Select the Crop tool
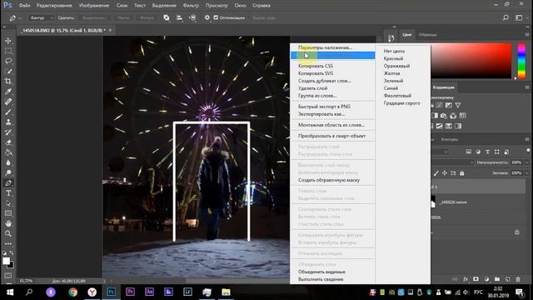The image size is (533, 300). click(8, 82)
